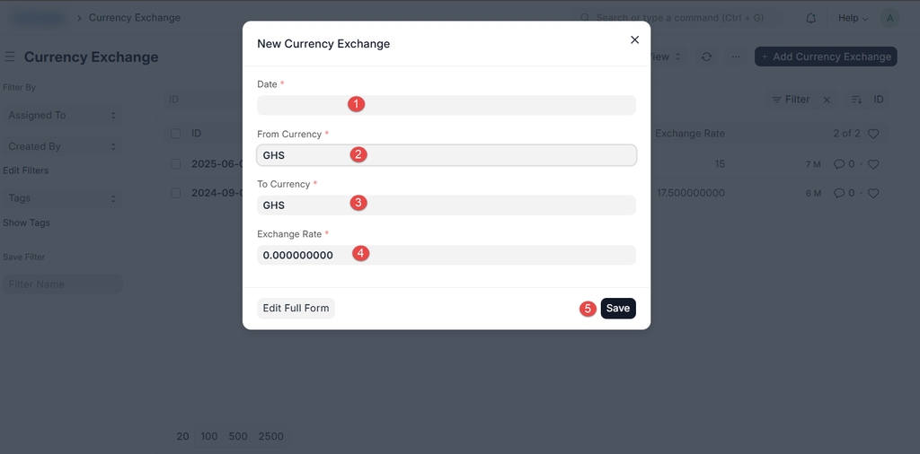The image size is (920, 454).
Task: Close the New Currency Exchange dialog
Action: click(x=634, y=40)
